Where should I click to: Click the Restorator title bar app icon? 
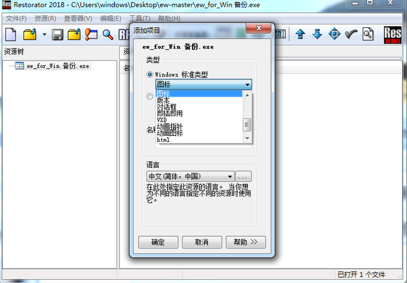tap(7, 5)
